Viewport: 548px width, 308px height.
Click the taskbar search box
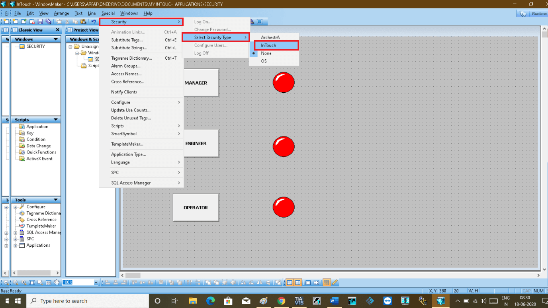click(88, 301)
